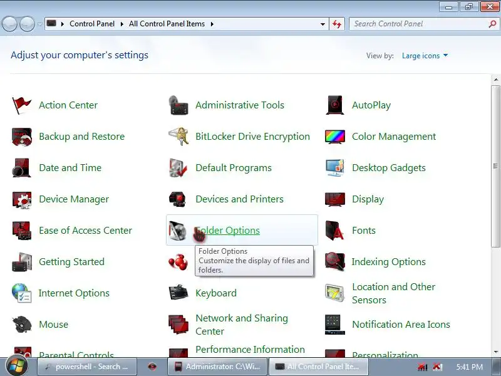Click the search magnifier icon

coord(492,24)
